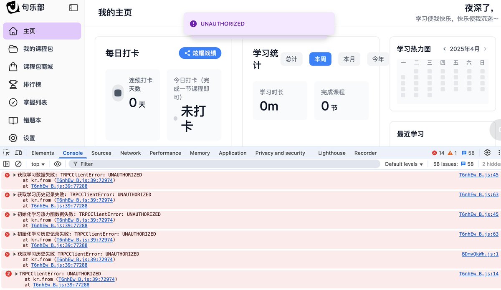Activate DevTools element inspector icon

coord(6,153)
